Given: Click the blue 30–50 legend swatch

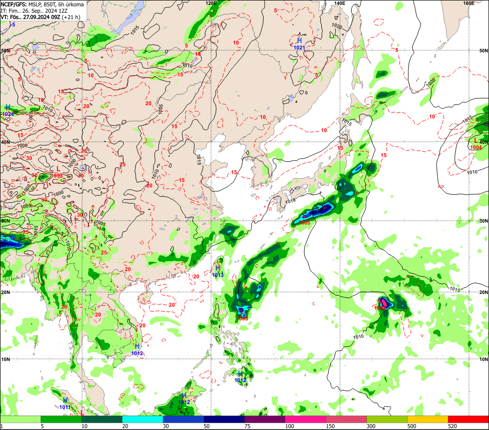Looking at the screenshot, I should [x=183, y=419].
